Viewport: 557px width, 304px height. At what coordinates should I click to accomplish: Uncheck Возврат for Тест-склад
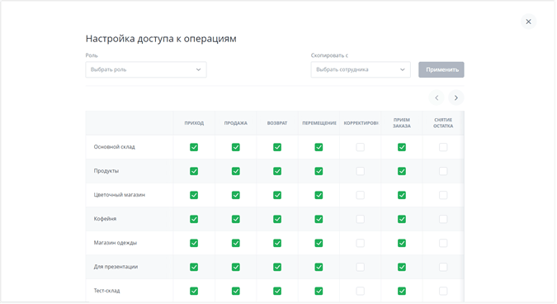tap(277, 292)
